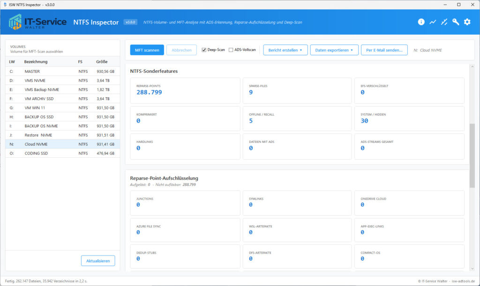The image size is (480, 286).
Task: Click the line-chart icon in the header
Action: 433,22
